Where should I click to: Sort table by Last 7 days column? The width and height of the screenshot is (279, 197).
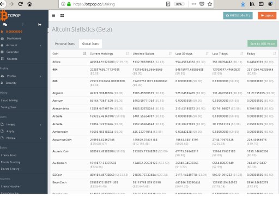[x=241, y=53]
